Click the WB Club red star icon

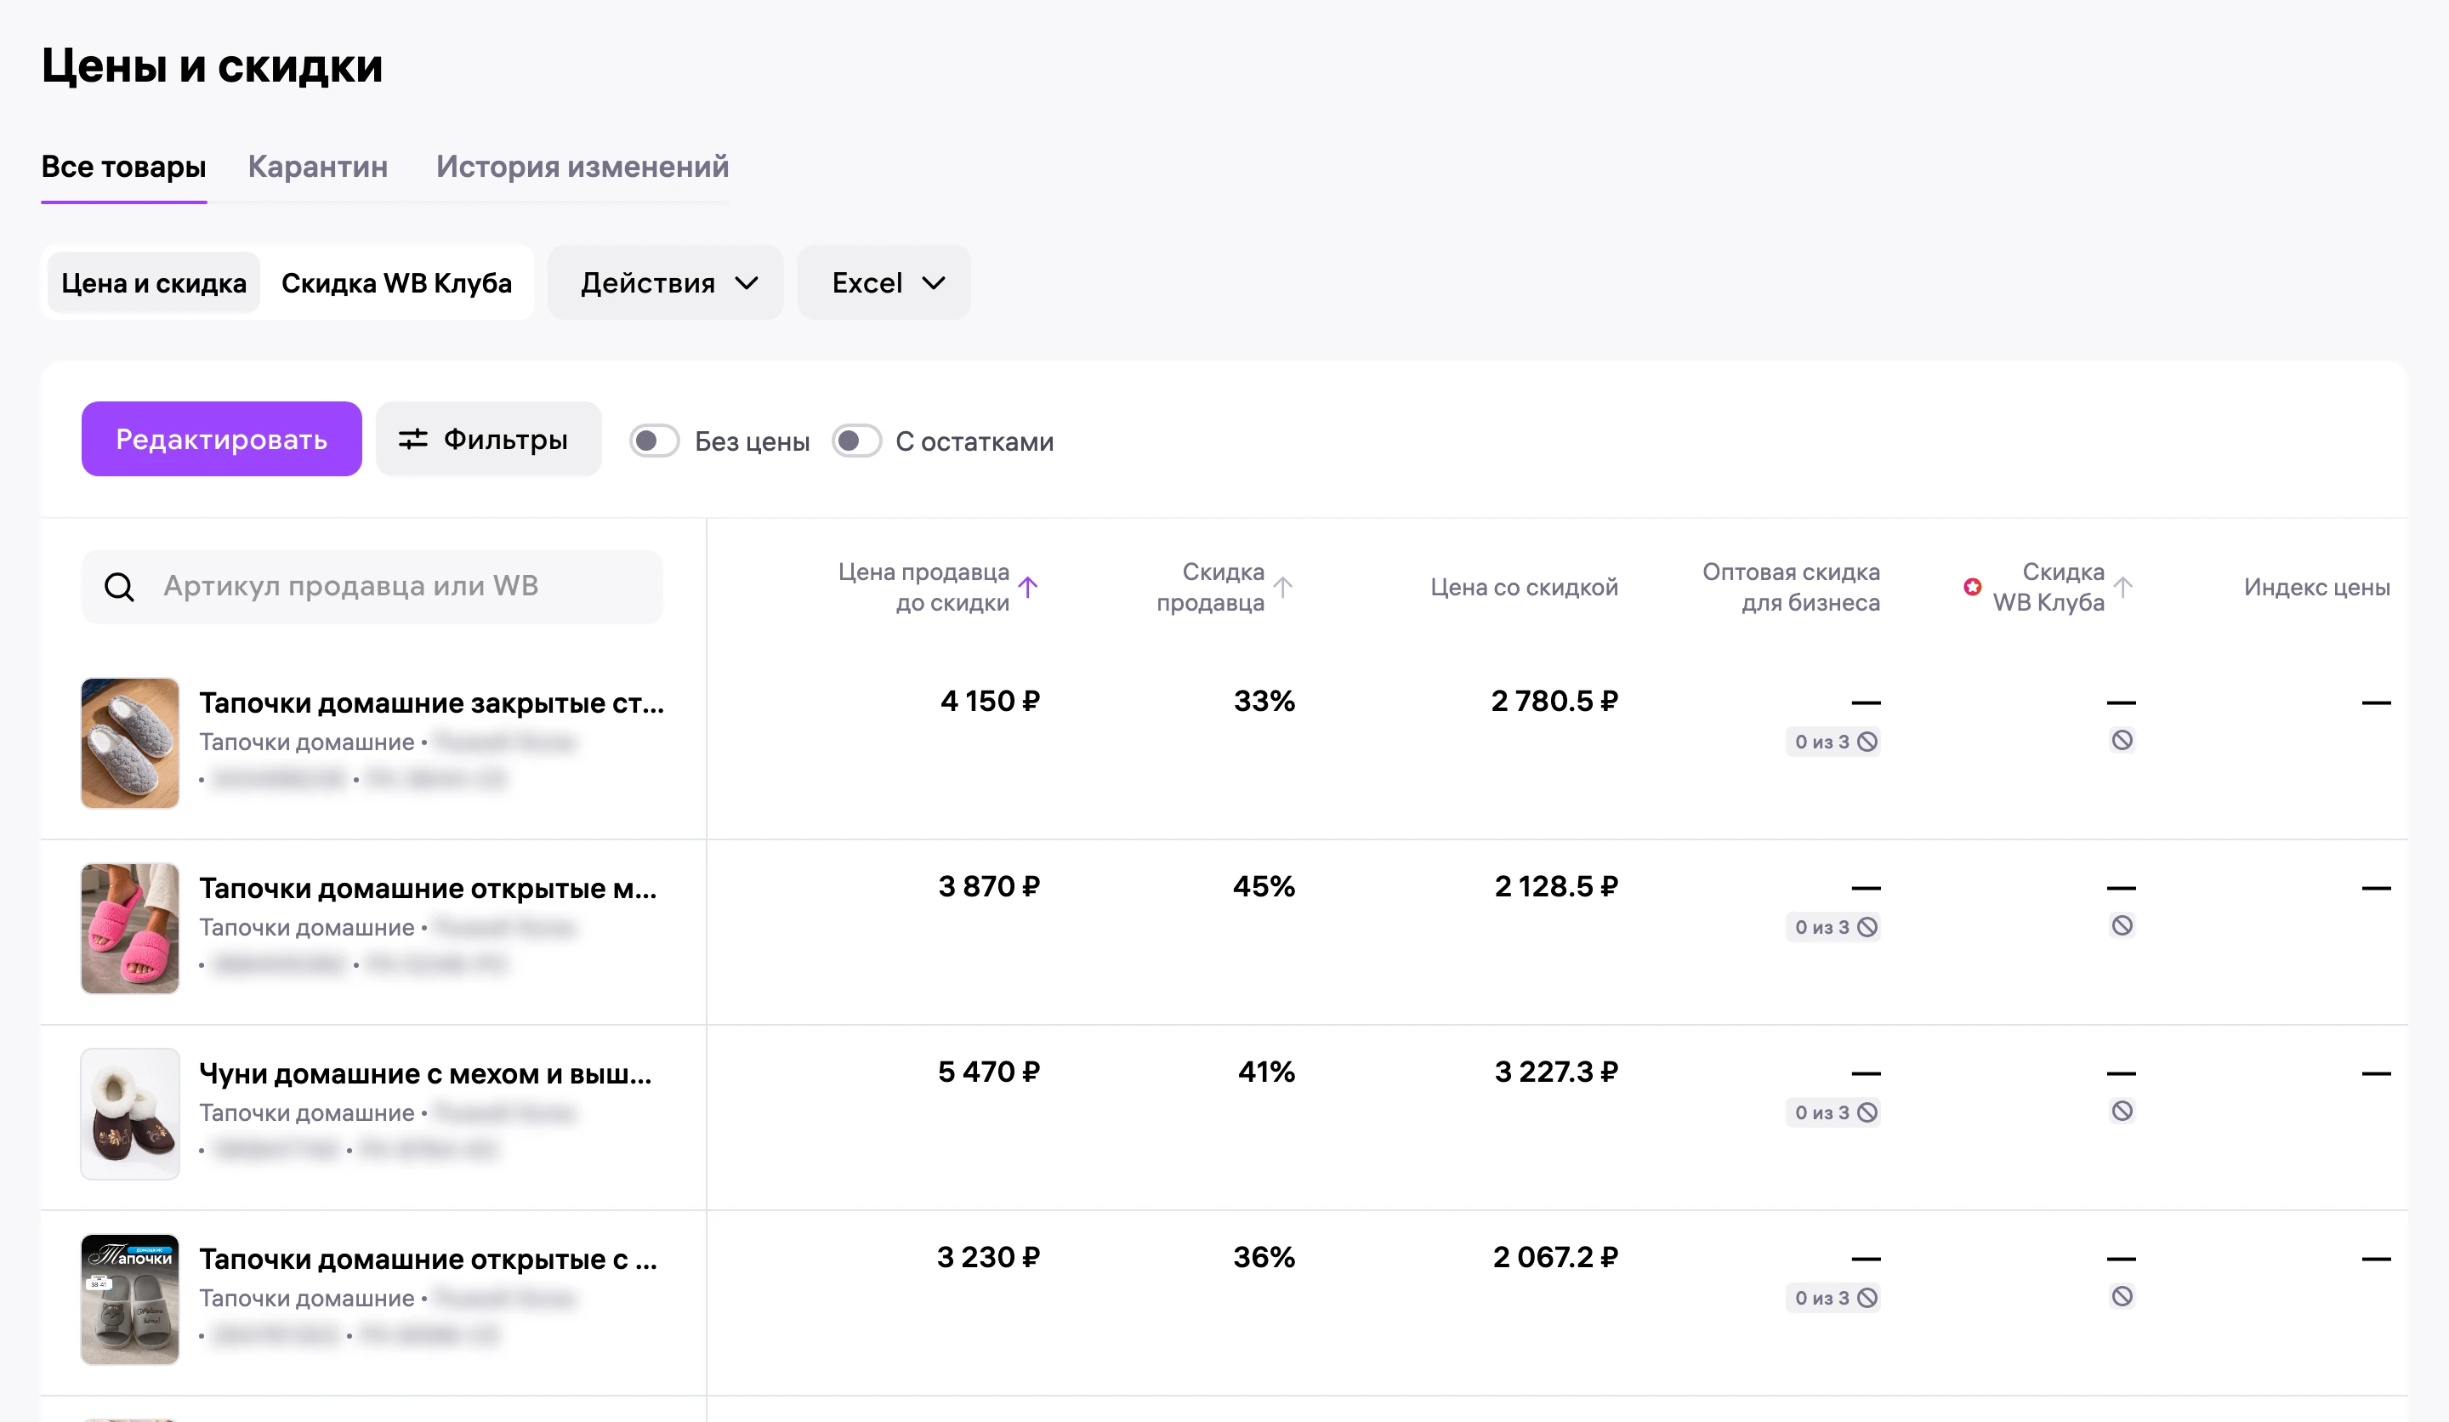point(1973,586)
